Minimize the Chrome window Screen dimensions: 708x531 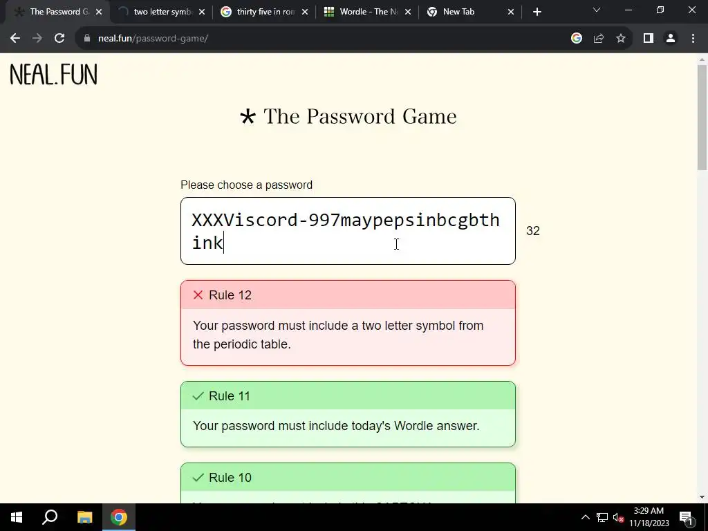click(628, 10)
